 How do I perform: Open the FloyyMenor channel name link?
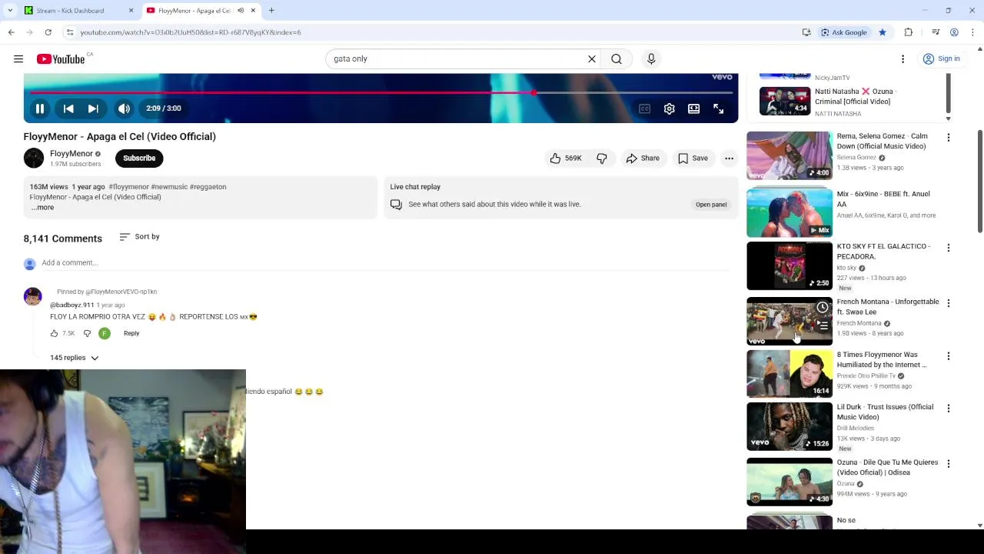(71, 154)
